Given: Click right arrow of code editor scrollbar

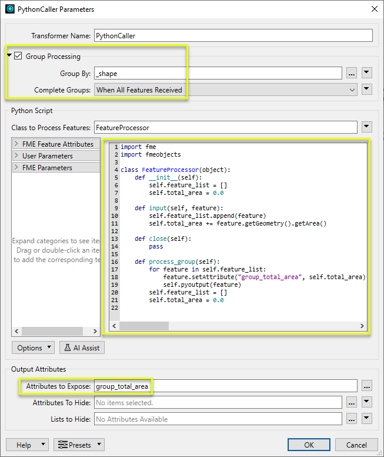Looking at the screenshot, I should tap(362, 326).
